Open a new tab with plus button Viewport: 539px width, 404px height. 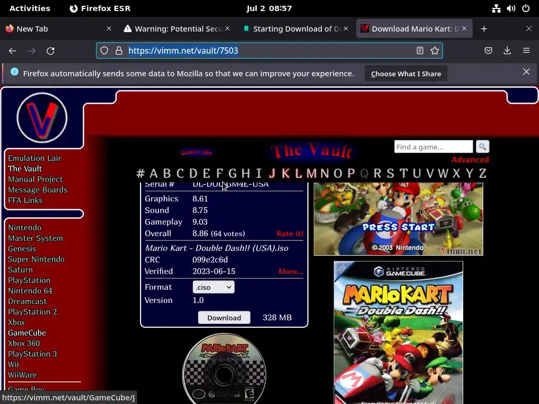484,29
